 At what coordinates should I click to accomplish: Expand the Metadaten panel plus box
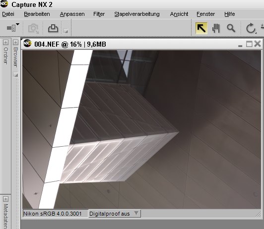5,199
